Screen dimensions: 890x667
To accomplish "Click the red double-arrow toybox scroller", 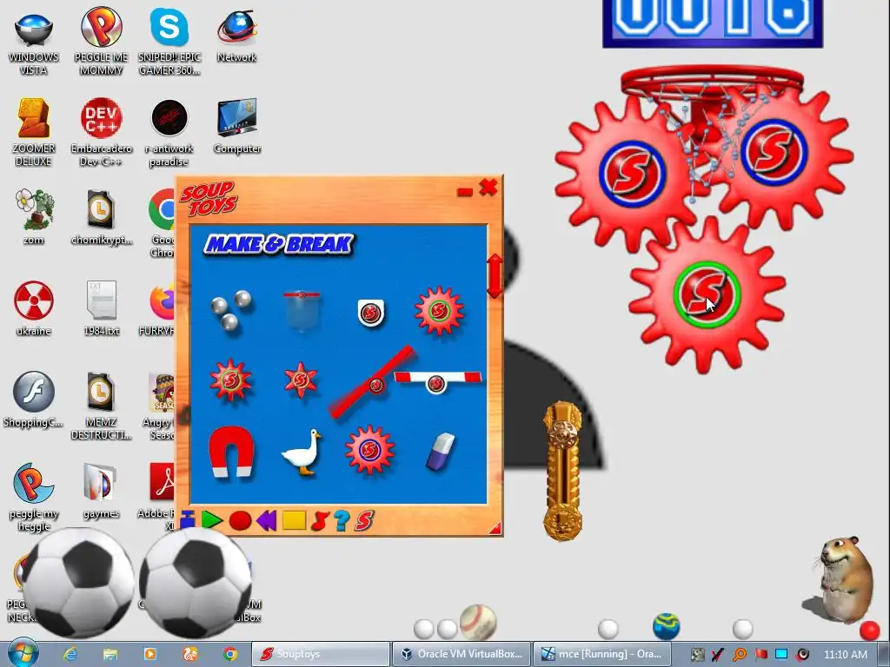I will pyautogui.click(x=495, y=275).
